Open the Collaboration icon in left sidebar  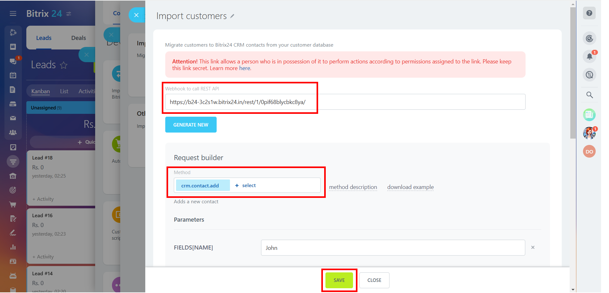[x=13, y=32]
